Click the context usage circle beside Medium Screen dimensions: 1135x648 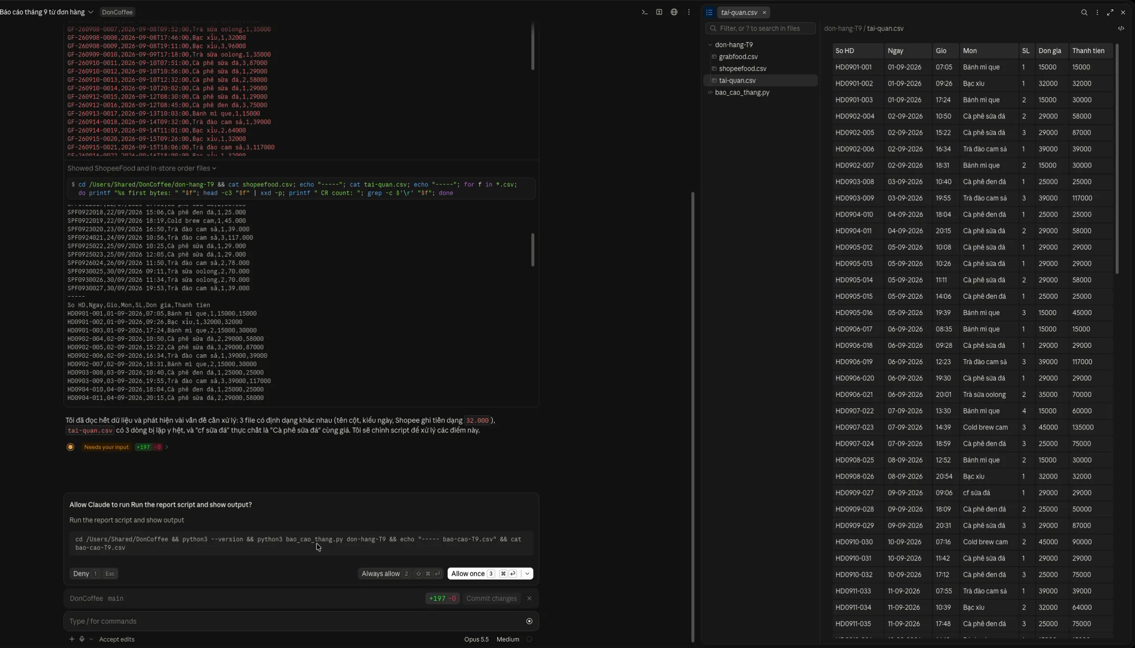pos(529,639)
